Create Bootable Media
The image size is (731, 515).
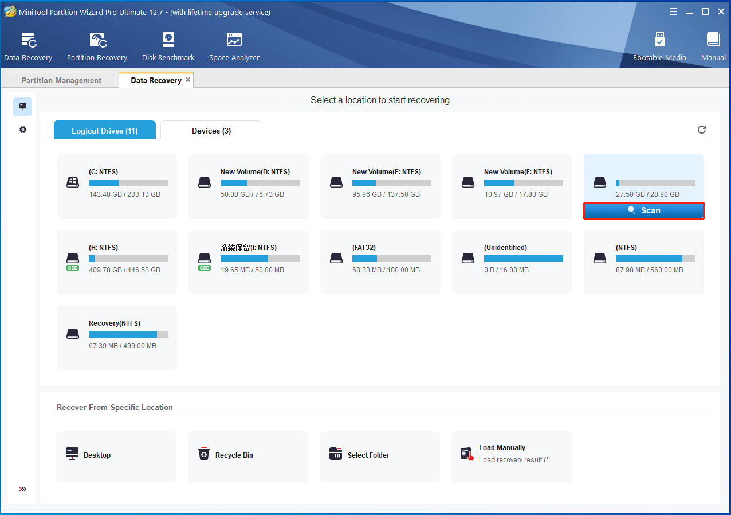pyautogui.click(x=659, y=46)
